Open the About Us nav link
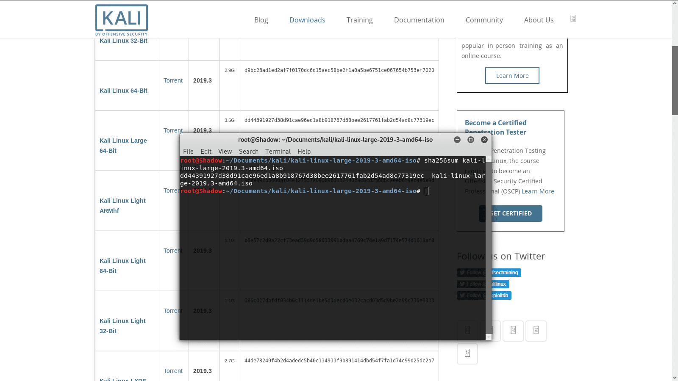The height and width of the screenshot is (381, 678). [539, 20]
